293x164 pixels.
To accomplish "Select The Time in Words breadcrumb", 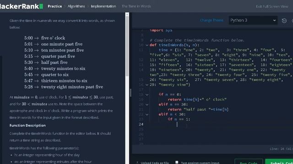I will tap(136, 6).
